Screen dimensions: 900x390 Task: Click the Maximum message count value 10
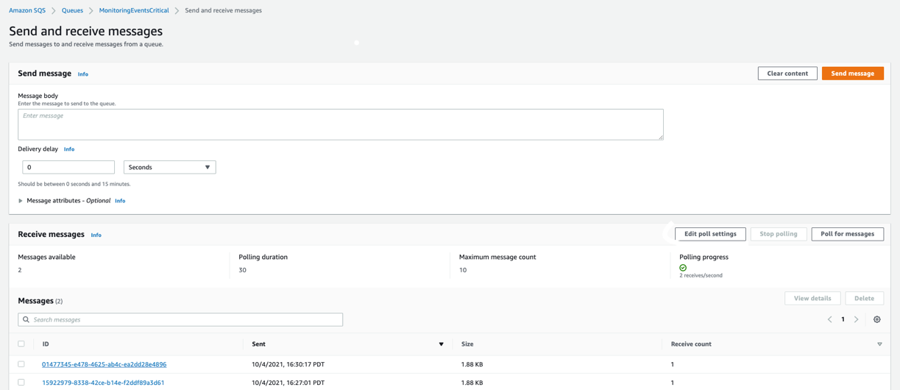(x=463, y=270)
